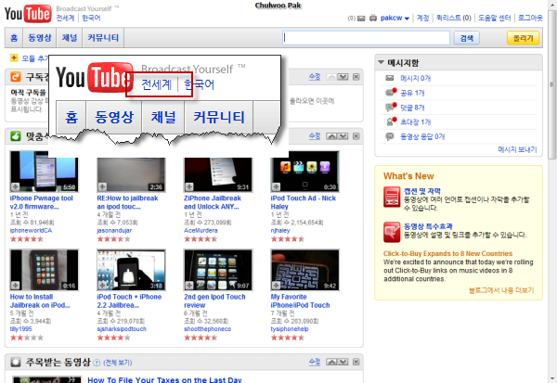Click the 로그아웃 sign-out link
Viewport: 557px width, 383px height.
[x=530, y=18]
